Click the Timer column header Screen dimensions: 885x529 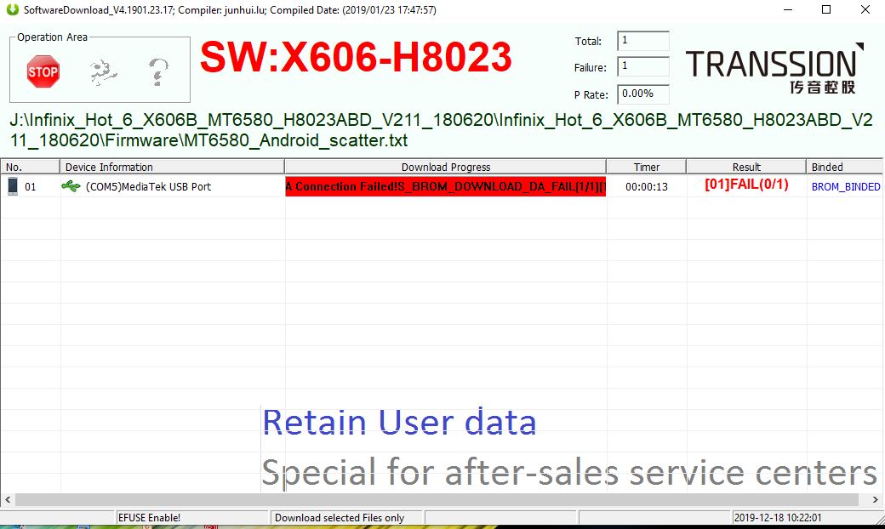coord(646,167)
